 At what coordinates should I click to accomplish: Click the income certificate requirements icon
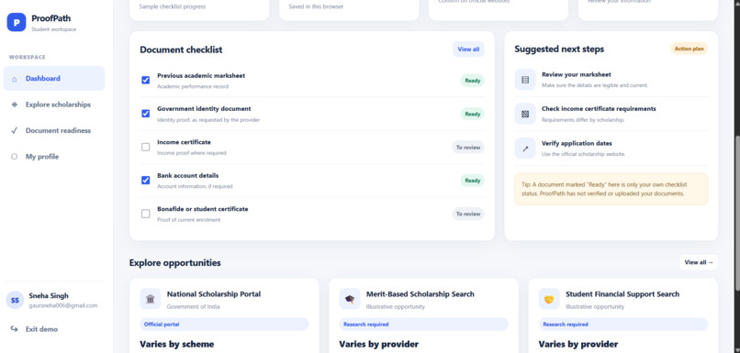coord(525,114)
